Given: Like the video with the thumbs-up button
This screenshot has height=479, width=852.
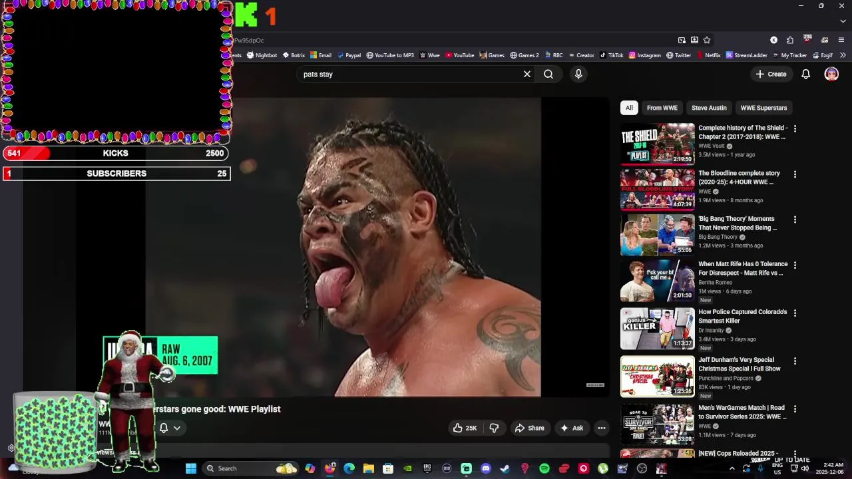Looking at the screenshot, I should click(465, 428).
